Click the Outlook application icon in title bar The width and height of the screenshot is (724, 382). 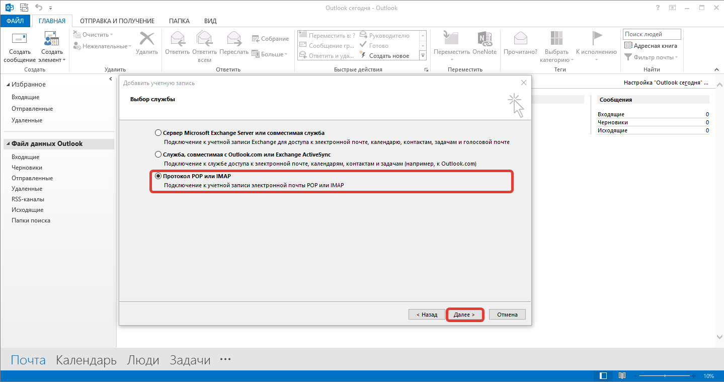coord(9,8)
